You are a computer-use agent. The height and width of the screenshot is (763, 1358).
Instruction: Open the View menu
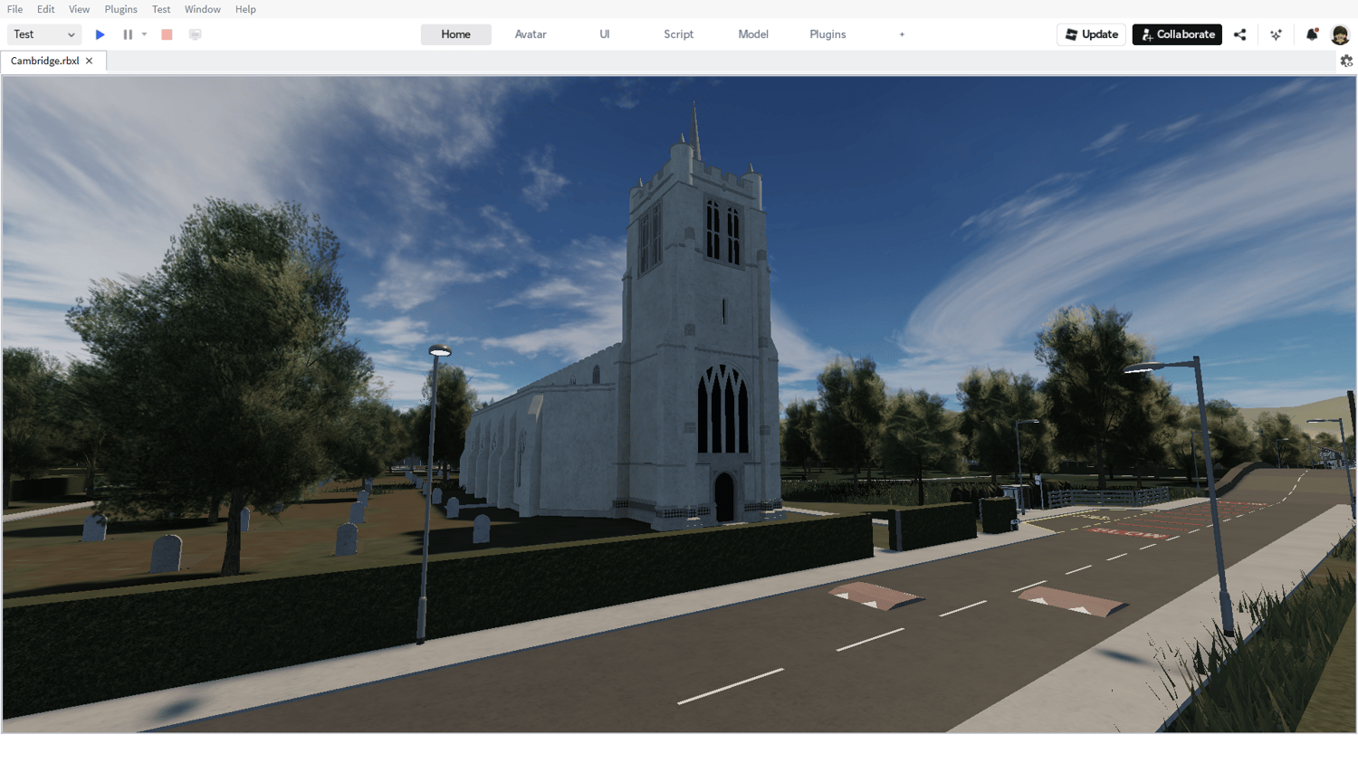click(80, 9)
